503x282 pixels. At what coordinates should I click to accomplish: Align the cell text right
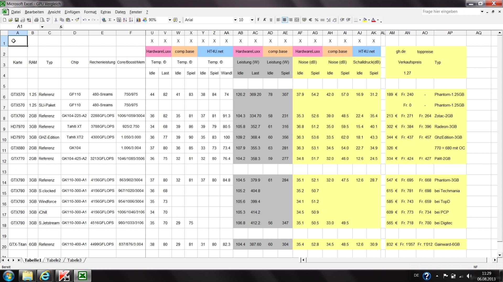pyautogui.click(x=290, y=20)
